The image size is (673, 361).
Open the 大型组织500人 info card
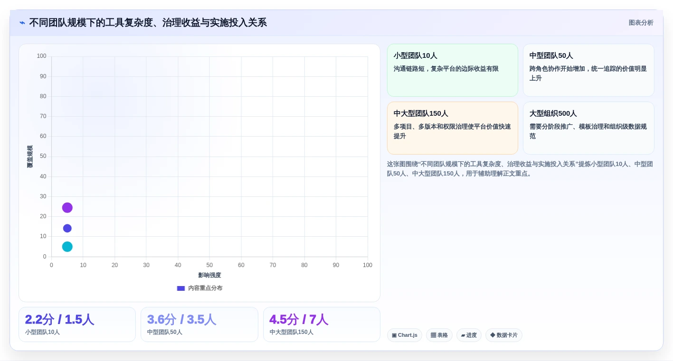coord(588,128)
